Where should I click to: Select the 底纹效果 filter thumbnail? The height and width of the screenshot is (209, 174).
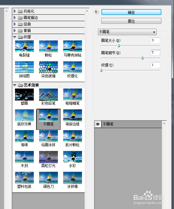(24, 115)
